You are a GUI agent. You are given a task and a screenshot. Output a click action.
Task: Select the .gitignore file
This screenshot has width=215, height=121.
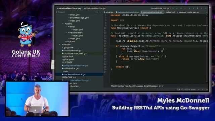tap(68, 48)
